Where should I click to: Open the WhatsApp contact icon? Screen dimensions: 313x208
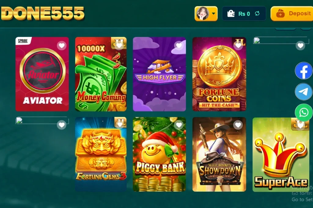tap(304, 113)
